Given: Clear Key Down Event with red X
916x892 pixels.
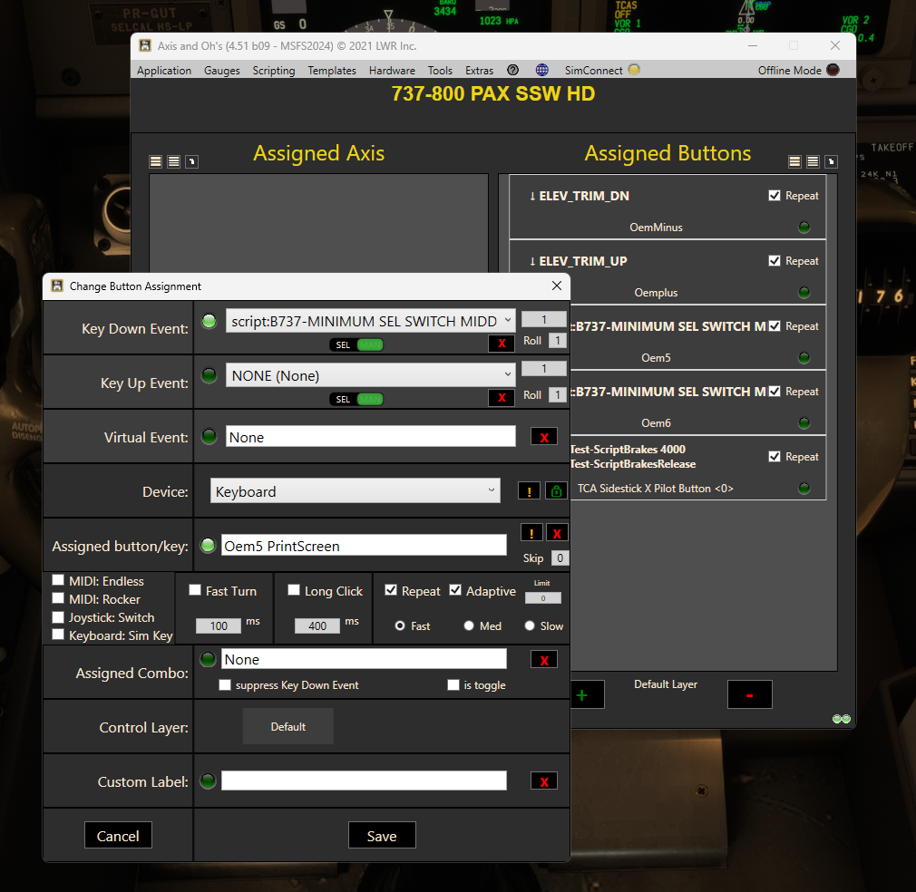Looking at the screenshot, I should [x=502, y=344].
